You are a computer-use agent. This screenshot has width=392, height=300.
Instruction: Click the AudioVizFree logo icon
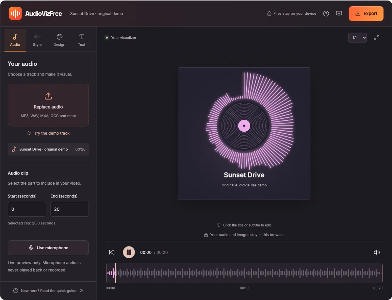(x=15, y=13)
